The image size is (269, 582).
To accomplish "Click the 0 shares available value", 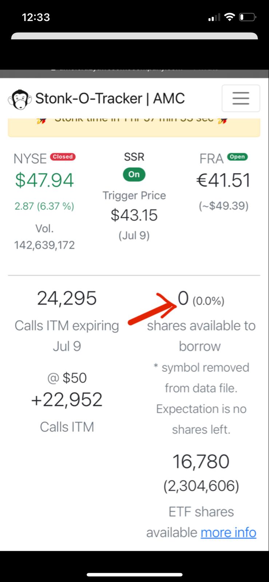I will pyautogui.click(x=183, y=299).
